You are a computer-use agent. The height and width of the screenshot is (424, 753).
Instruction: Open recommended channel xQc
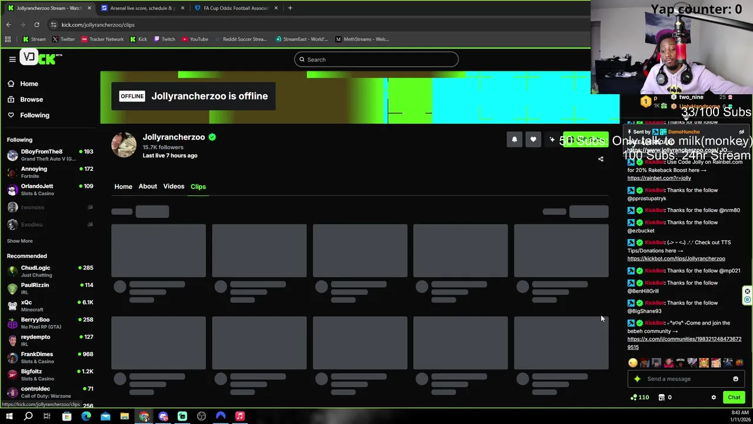50,306
